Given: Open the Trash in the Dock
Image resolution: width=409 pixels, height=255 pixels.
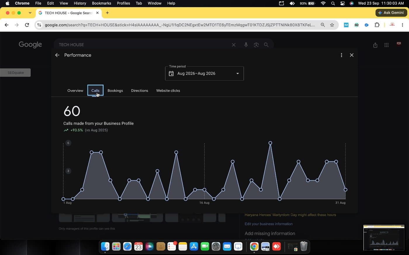Looking at the screenshot, I should pyautogui.click(x=304, y=247).
